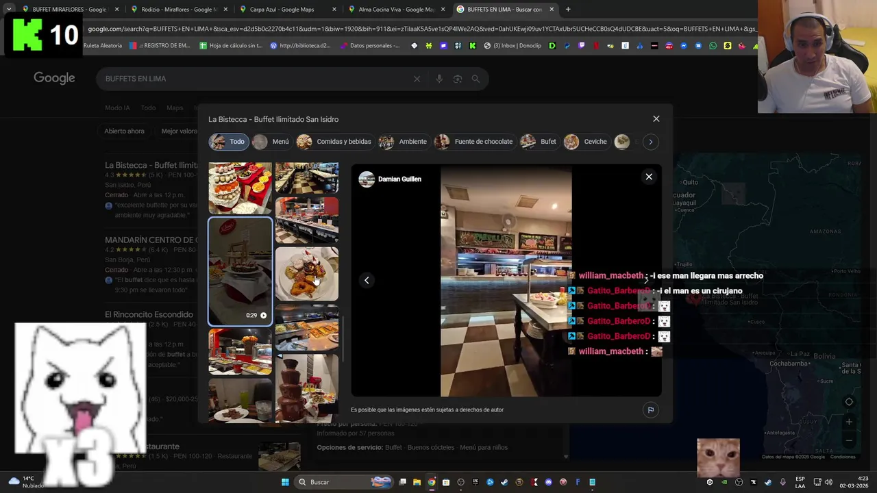877x493 pixels.
Task: Select the Fuente de chocolate category chip
Action: pyautogui.click(x=474, y=142)
